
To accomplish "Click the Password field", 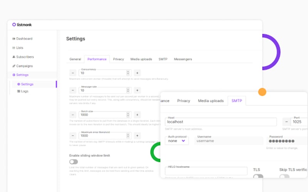I will coord(287,141).
